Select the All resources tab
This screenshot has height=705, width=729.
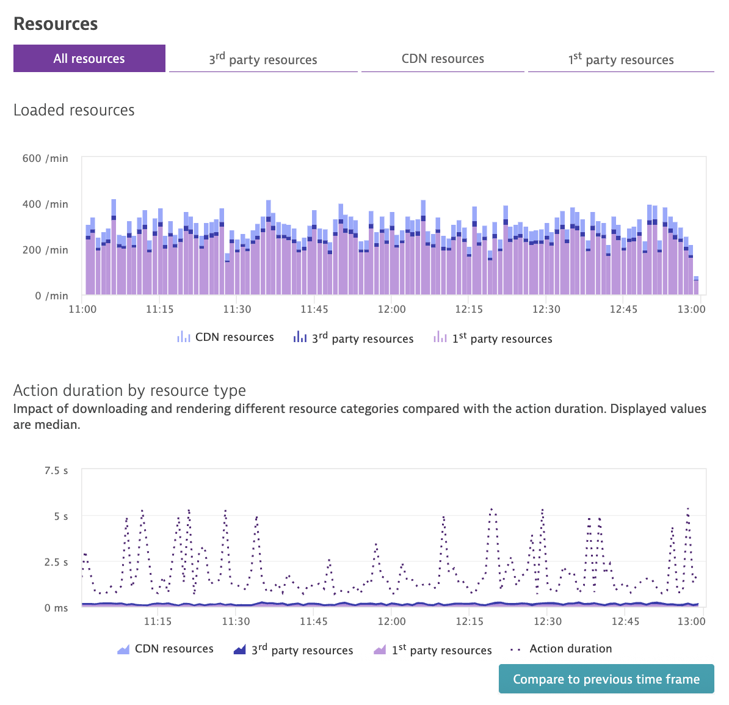click(x=89, y=58)
